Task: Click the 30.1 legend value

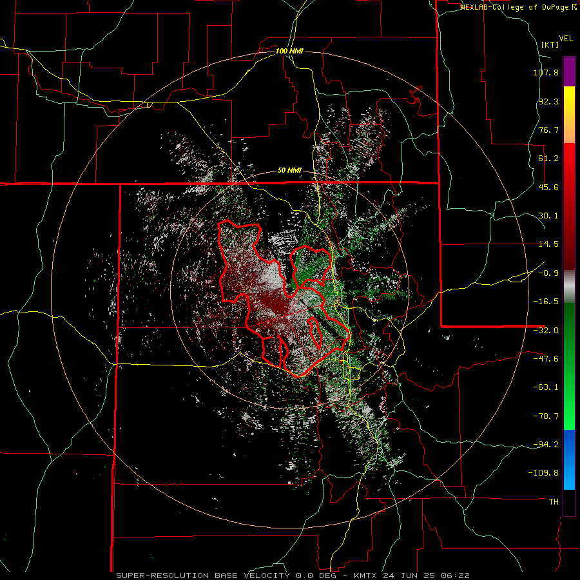Action: (x=548, y=216)
